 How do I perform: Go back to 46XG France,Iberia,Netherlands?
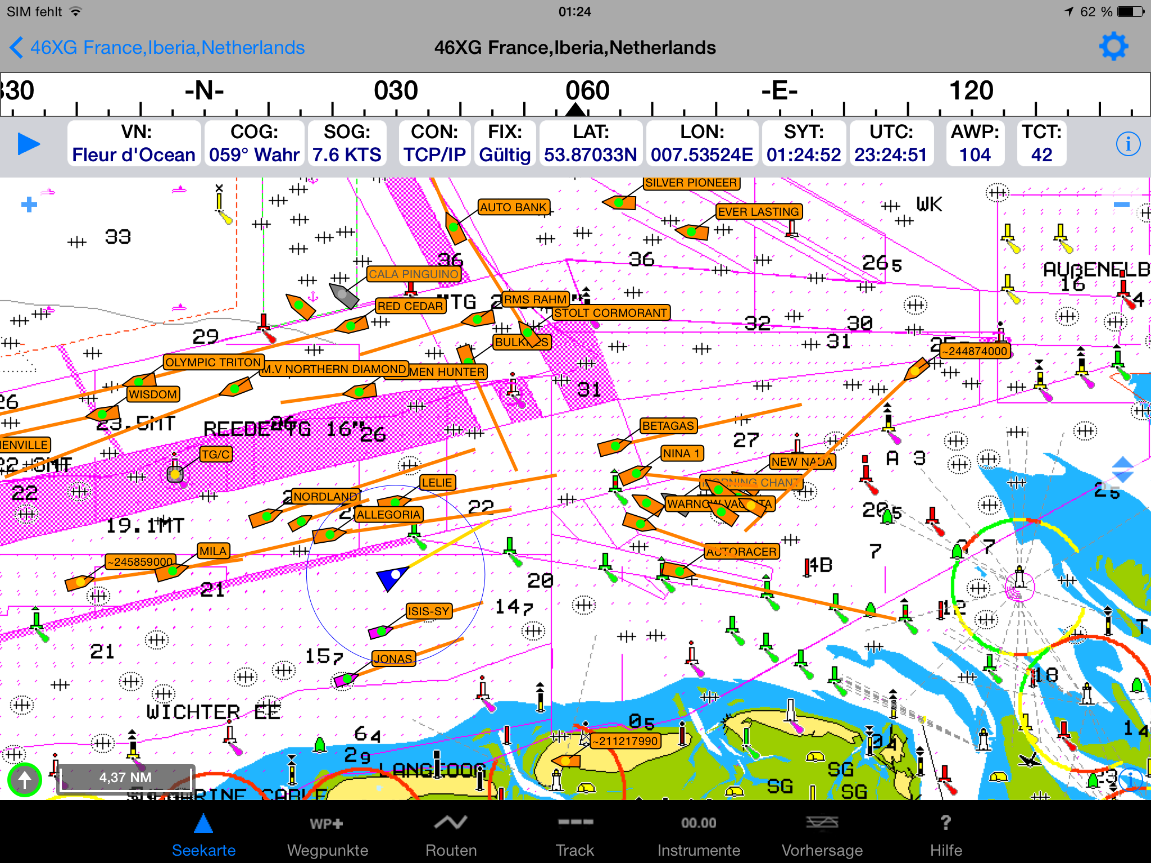click(157, 48)
